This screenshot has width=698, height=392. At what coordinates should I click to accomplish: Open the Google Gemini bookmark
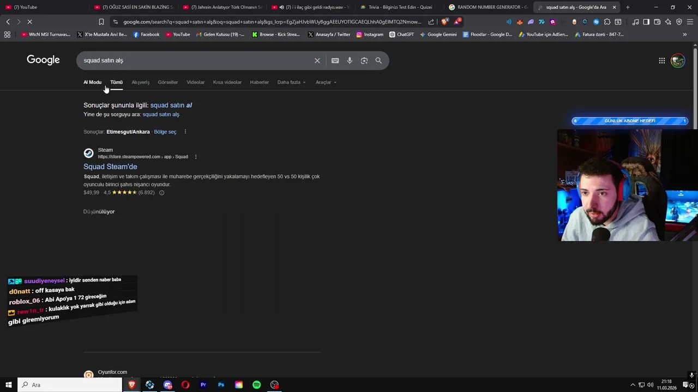(x=438, y=34)
